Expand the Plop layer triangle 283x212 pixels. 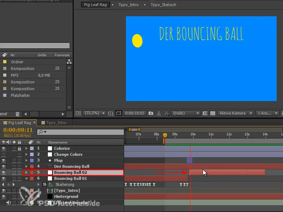(27, 160)
